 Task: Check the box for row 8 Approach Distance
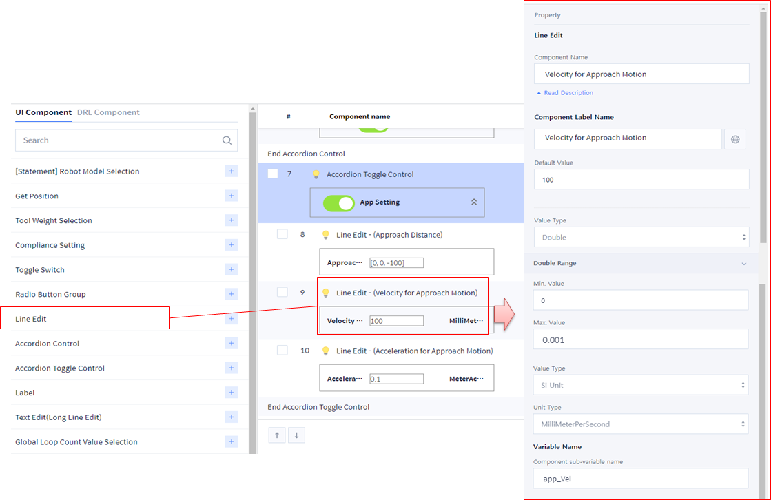[282, 234]
